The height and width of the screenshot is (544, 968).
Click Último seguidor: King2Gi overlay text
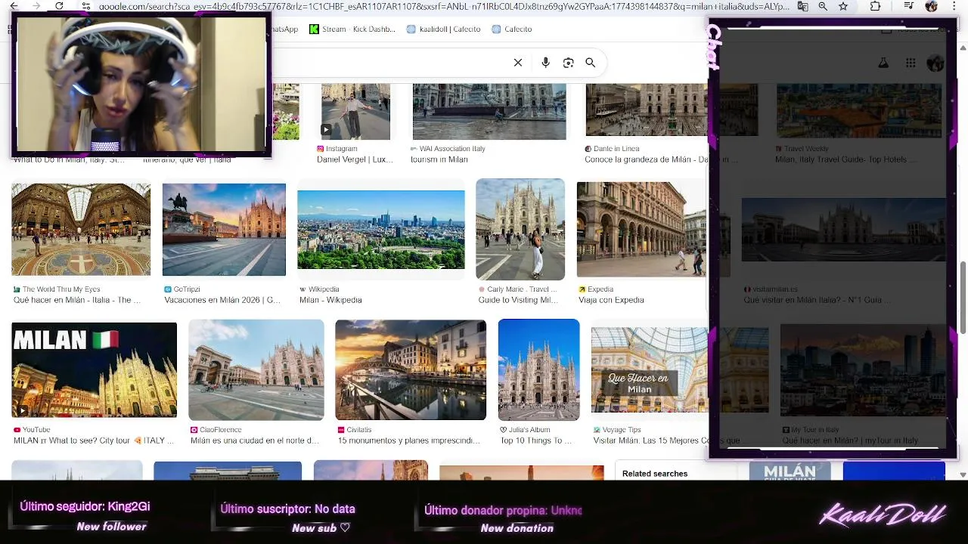(85, 507)
